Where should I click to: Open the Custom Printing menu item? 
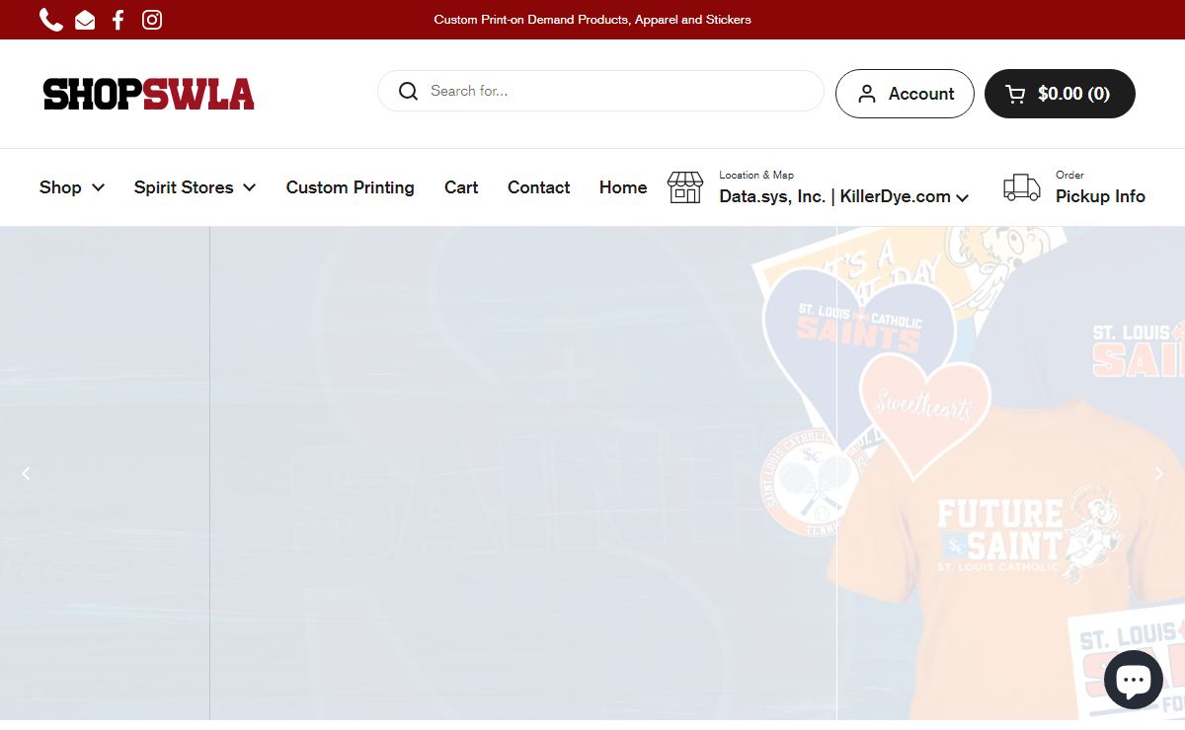(x=351, y=187)
